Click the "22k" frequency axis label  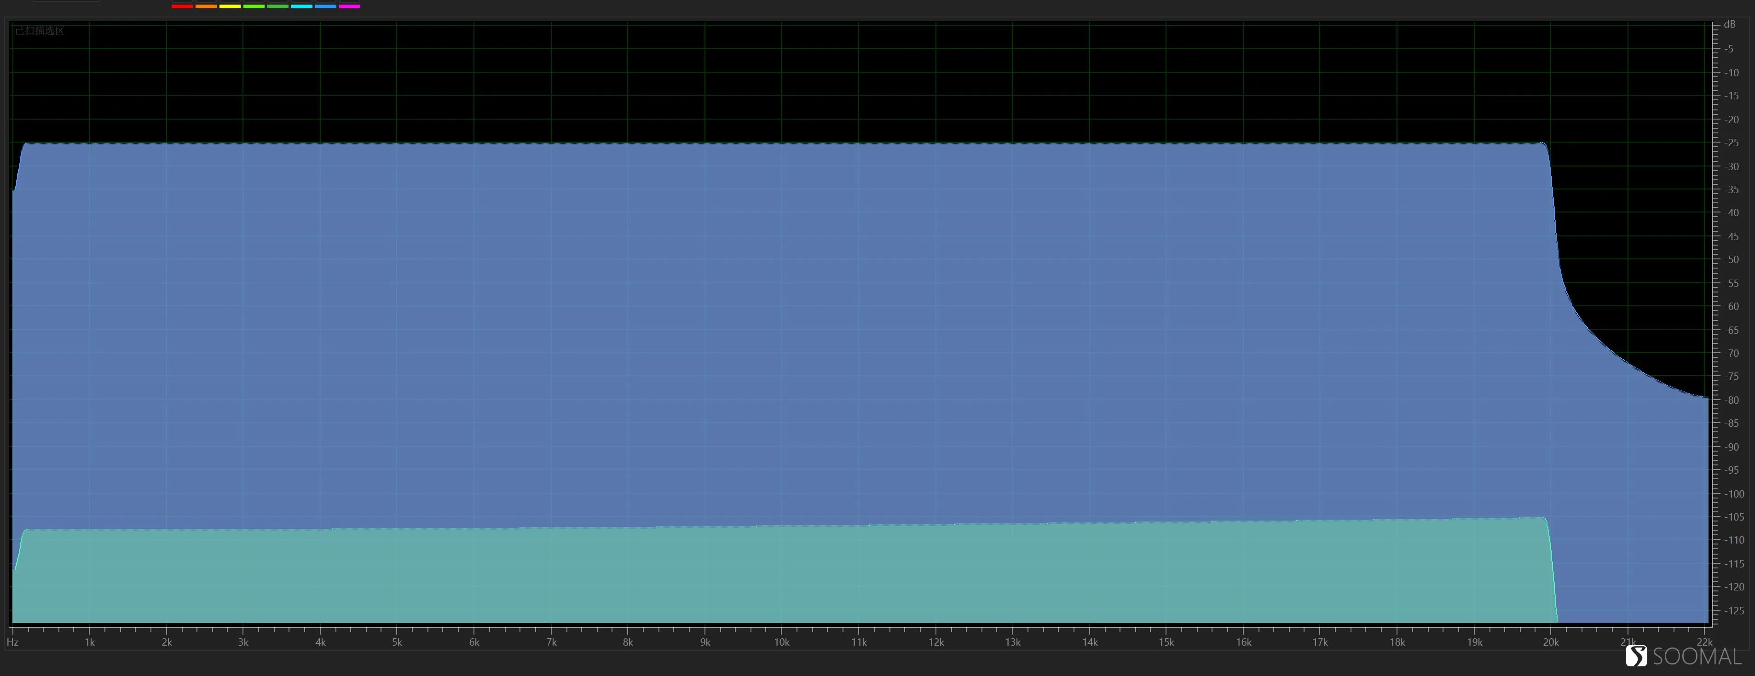(x=1704, y=642)
